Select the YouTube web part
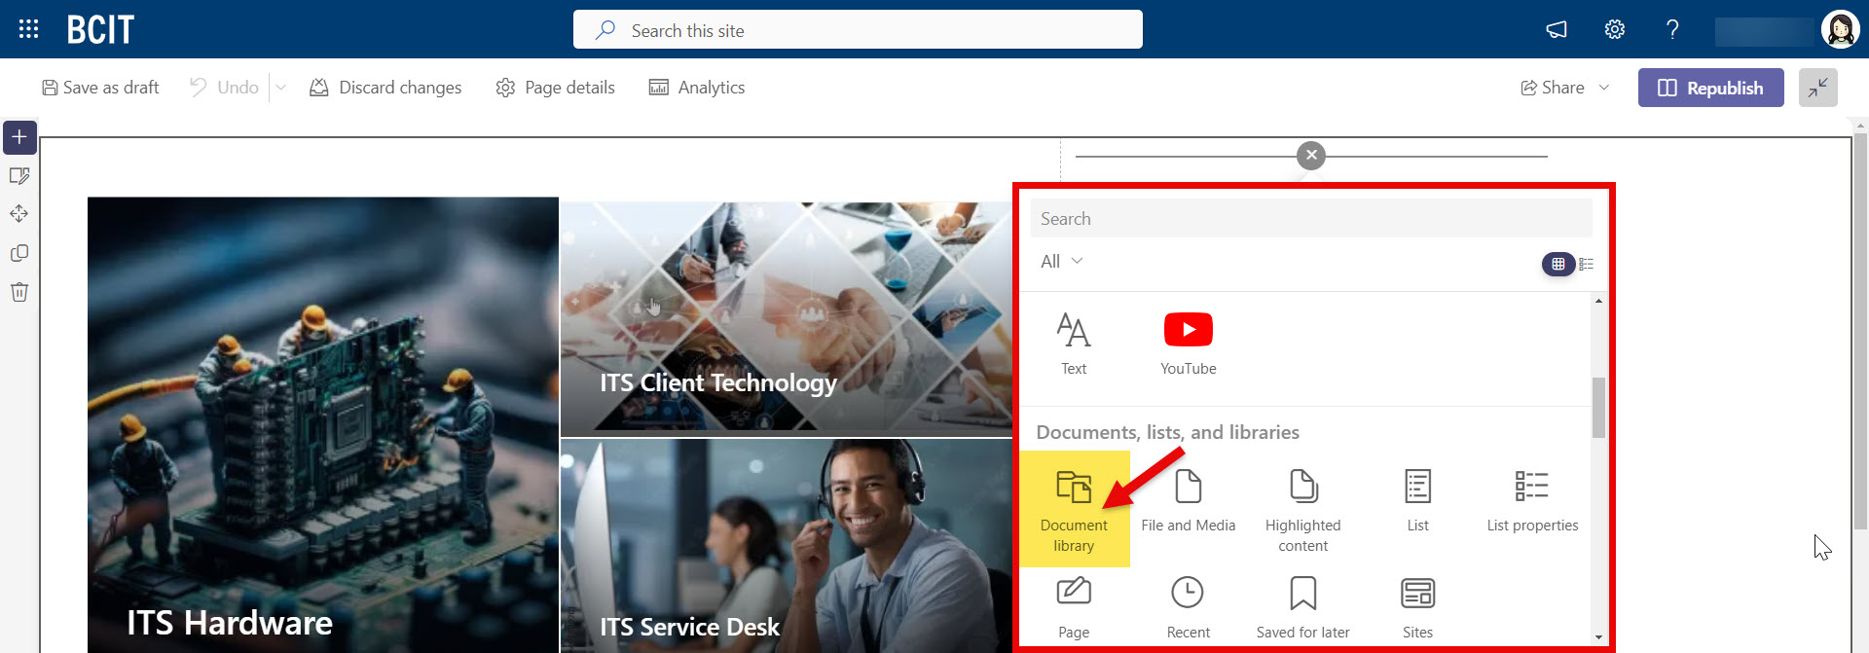 [1189, 345]
